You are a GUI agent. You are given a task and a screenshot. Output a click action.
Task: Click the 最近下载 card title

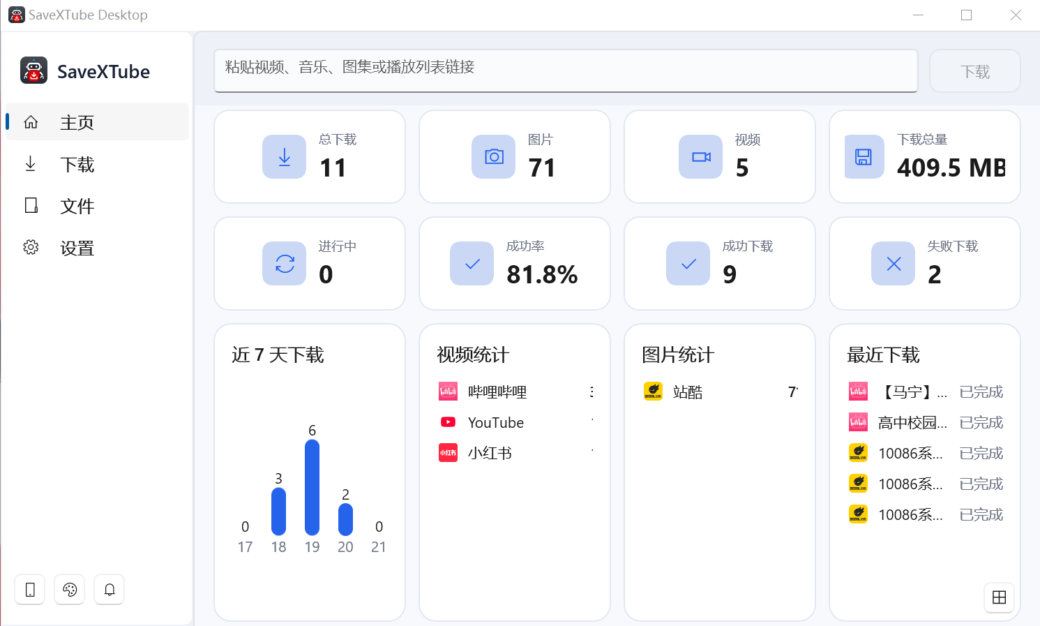883,355
